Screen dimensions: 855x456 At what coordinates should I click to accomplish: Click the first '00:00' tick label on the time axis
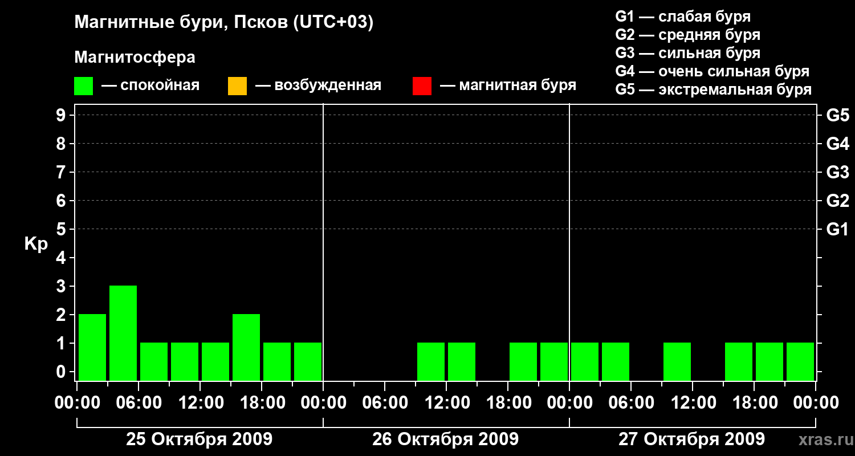(77, 403)
